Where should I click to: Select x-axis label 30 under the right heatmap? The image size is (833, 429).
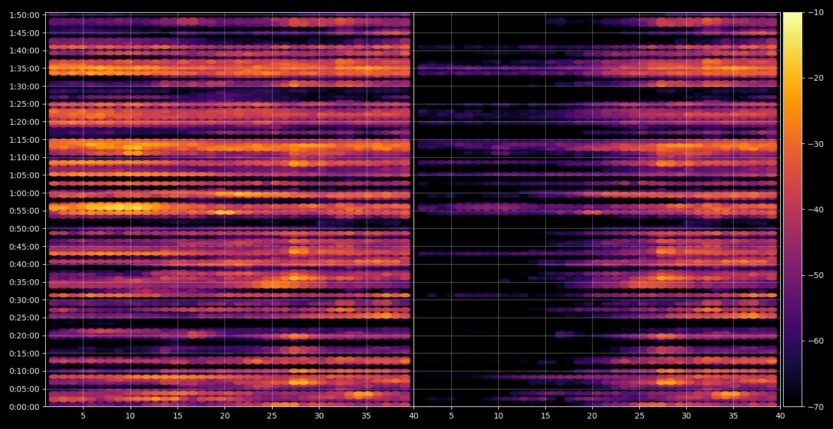point(686,416)
